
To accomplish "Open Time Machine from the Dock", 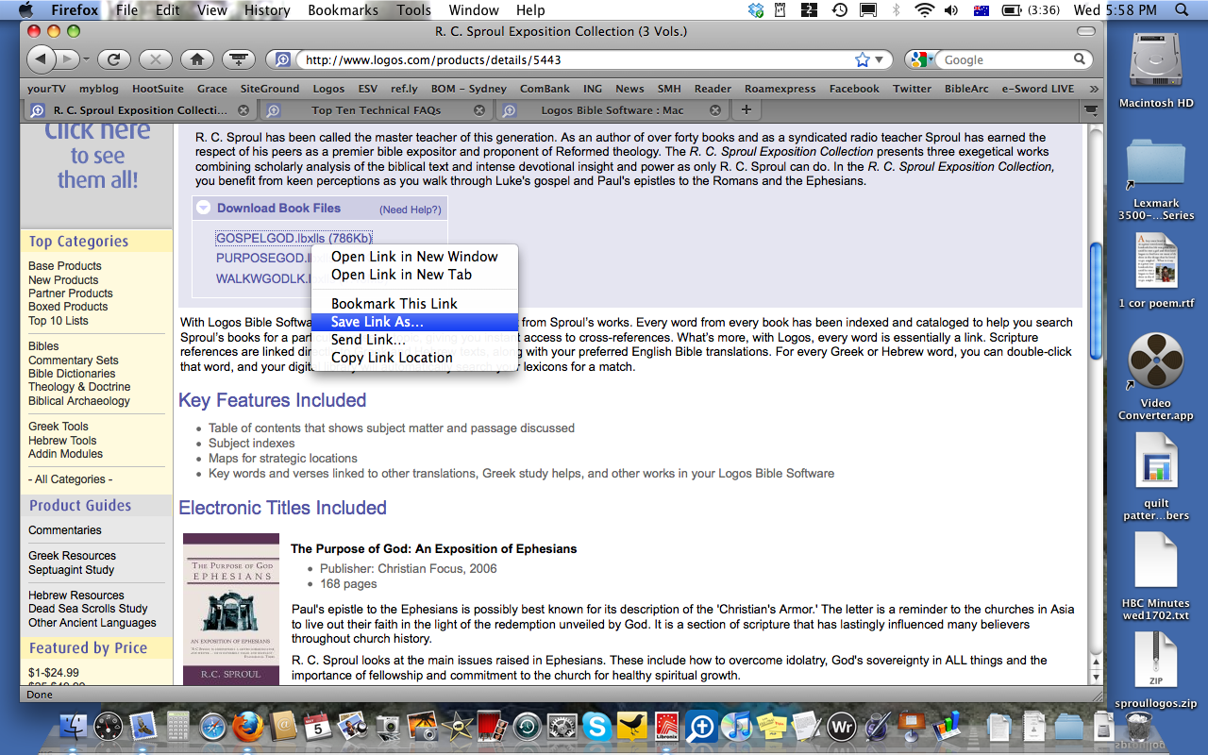I will point(528,727).
